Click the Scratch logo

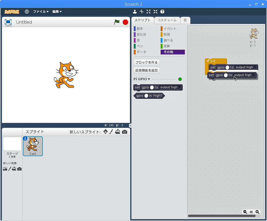[x=12, y=12]
